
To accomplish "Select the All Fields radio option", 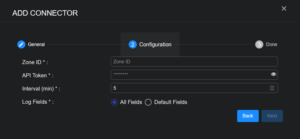I will click(x=114, y=102).
